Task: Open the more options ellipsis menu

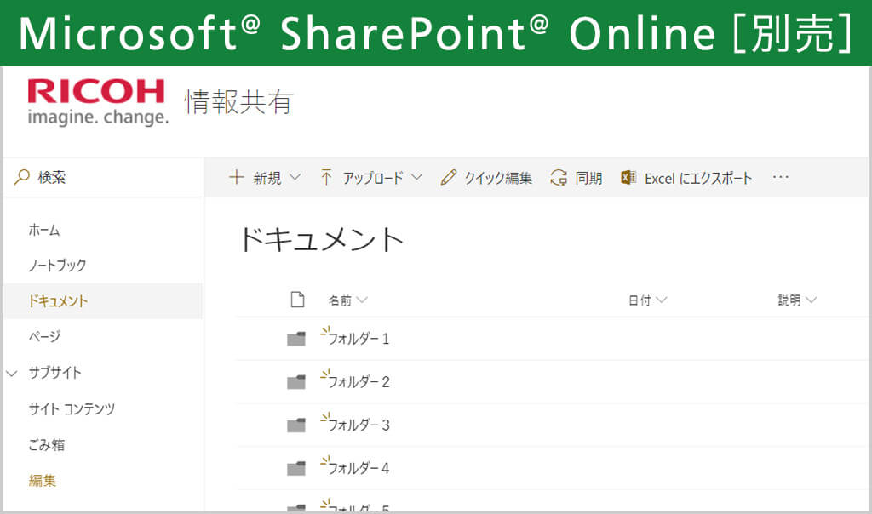Action: [781, 178]
